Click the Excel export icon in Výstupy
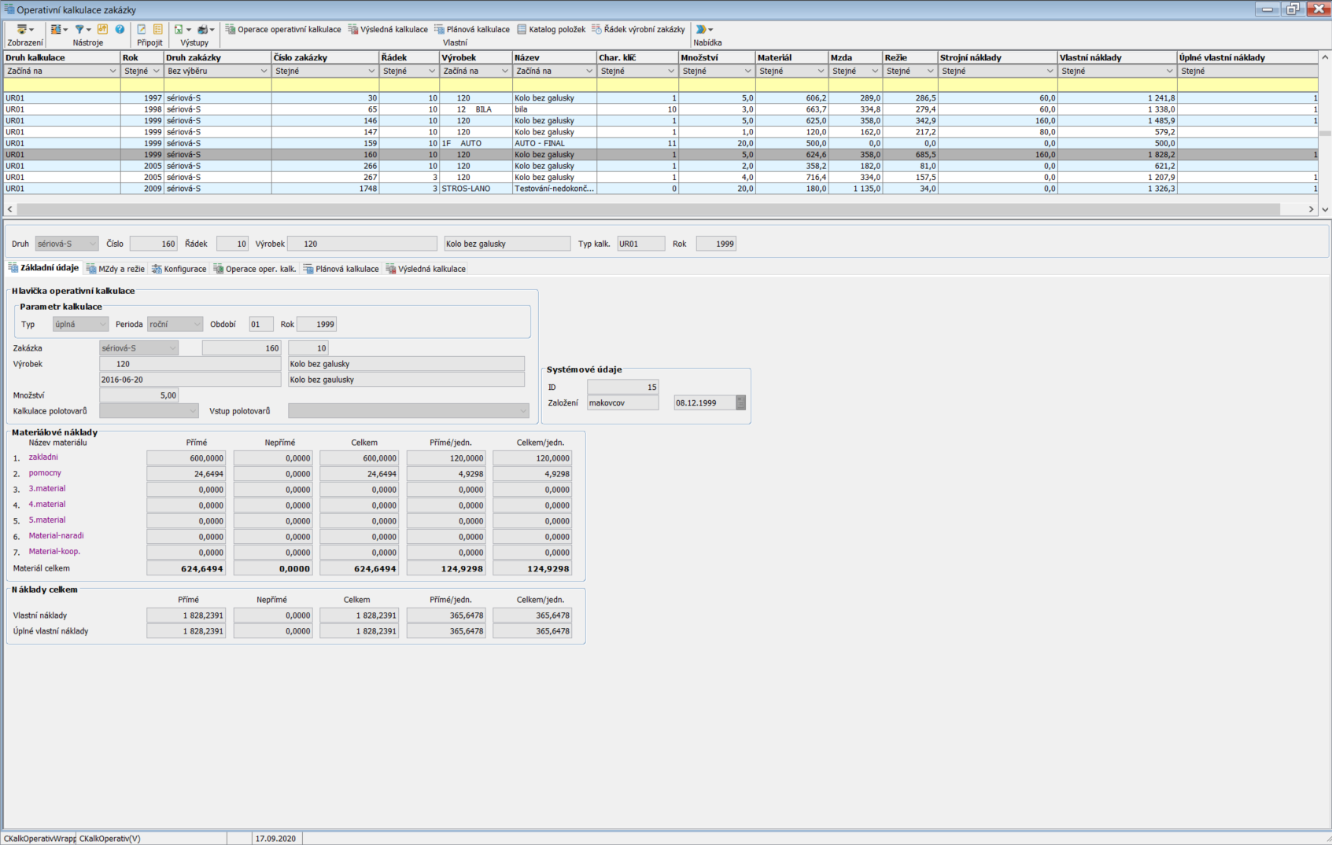 tap(180, 29)
